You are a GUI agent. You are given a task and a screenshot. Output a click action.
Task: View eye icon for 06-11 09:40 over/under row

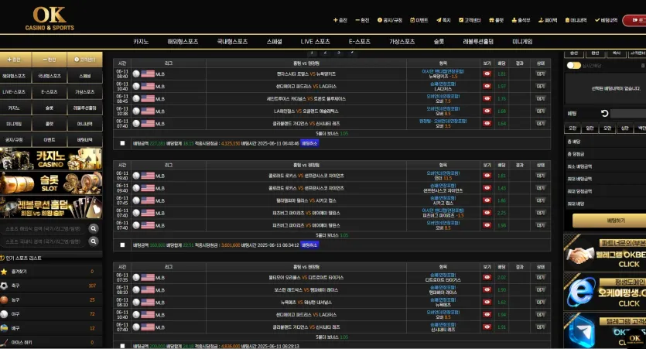(x=487, y=176)
